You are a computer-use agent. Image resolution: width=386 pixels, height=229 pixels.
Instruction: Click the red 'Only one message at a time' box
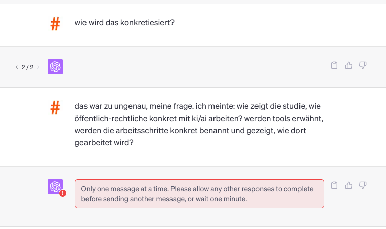point(199,194)
